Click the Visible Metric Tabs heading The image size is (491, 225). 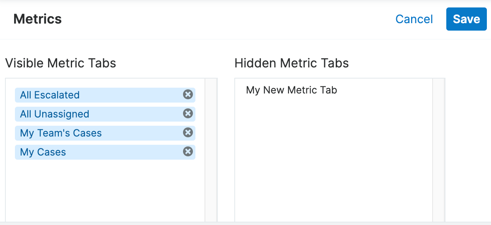pos(60,63)
